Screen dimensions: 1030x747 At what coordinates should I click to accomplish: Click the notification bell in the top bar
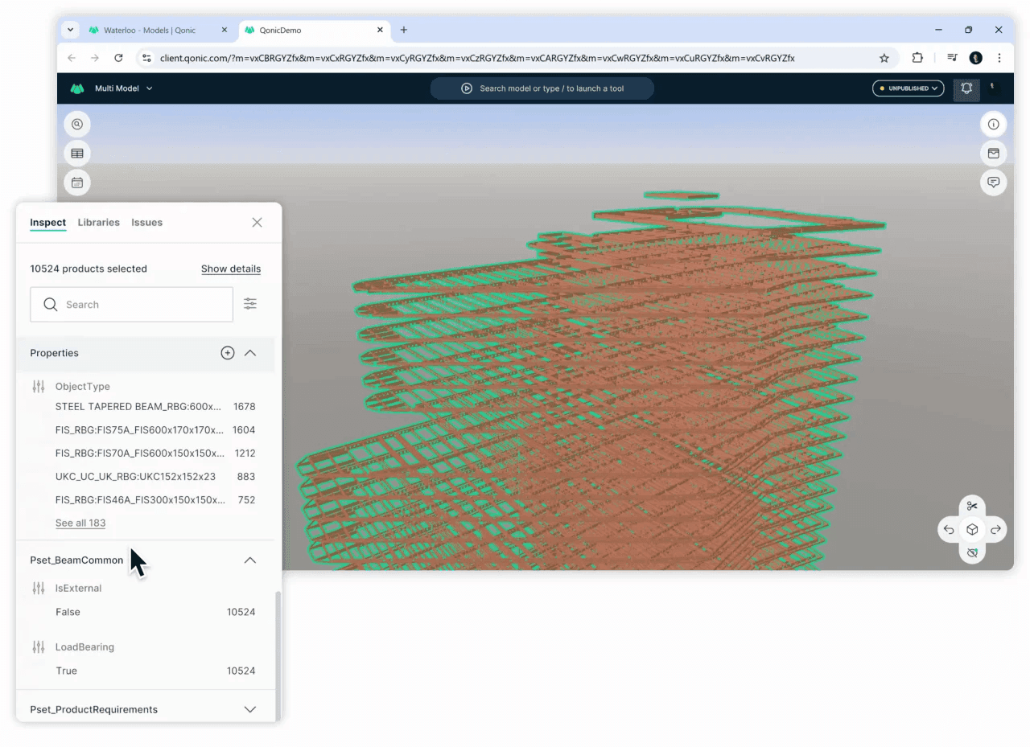pyautogui.click(x=966, y=88)
